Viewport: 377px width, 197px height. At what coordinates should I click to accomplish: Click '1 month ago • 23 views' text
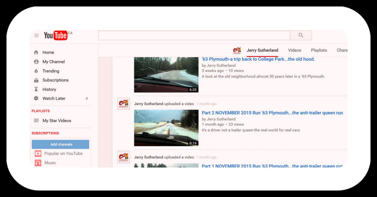tap(223, 124)
